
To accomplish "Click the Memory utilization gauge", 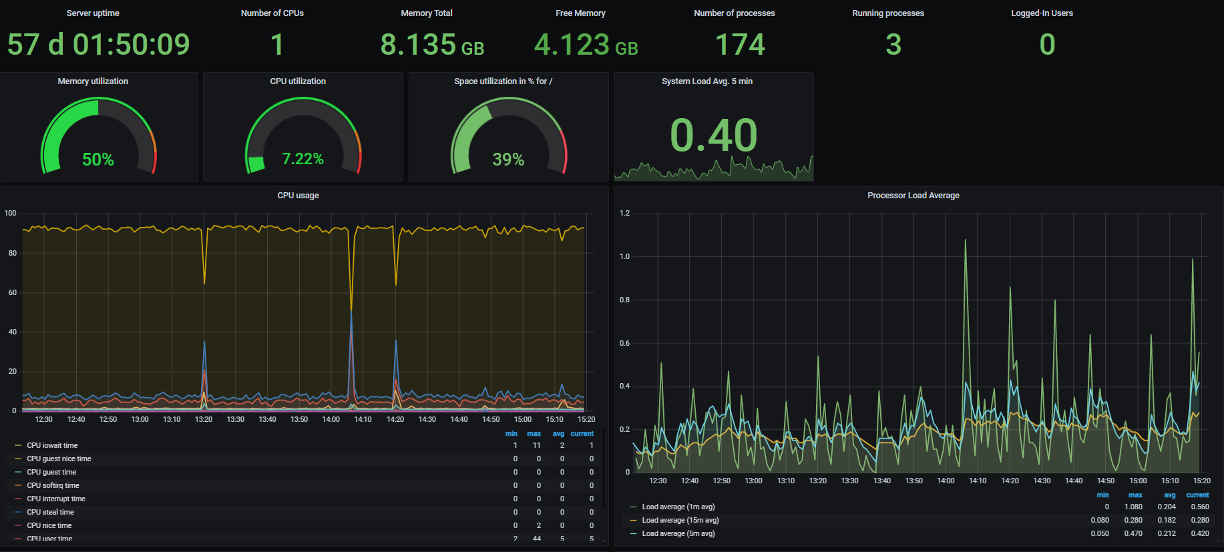I will [98, 137].
